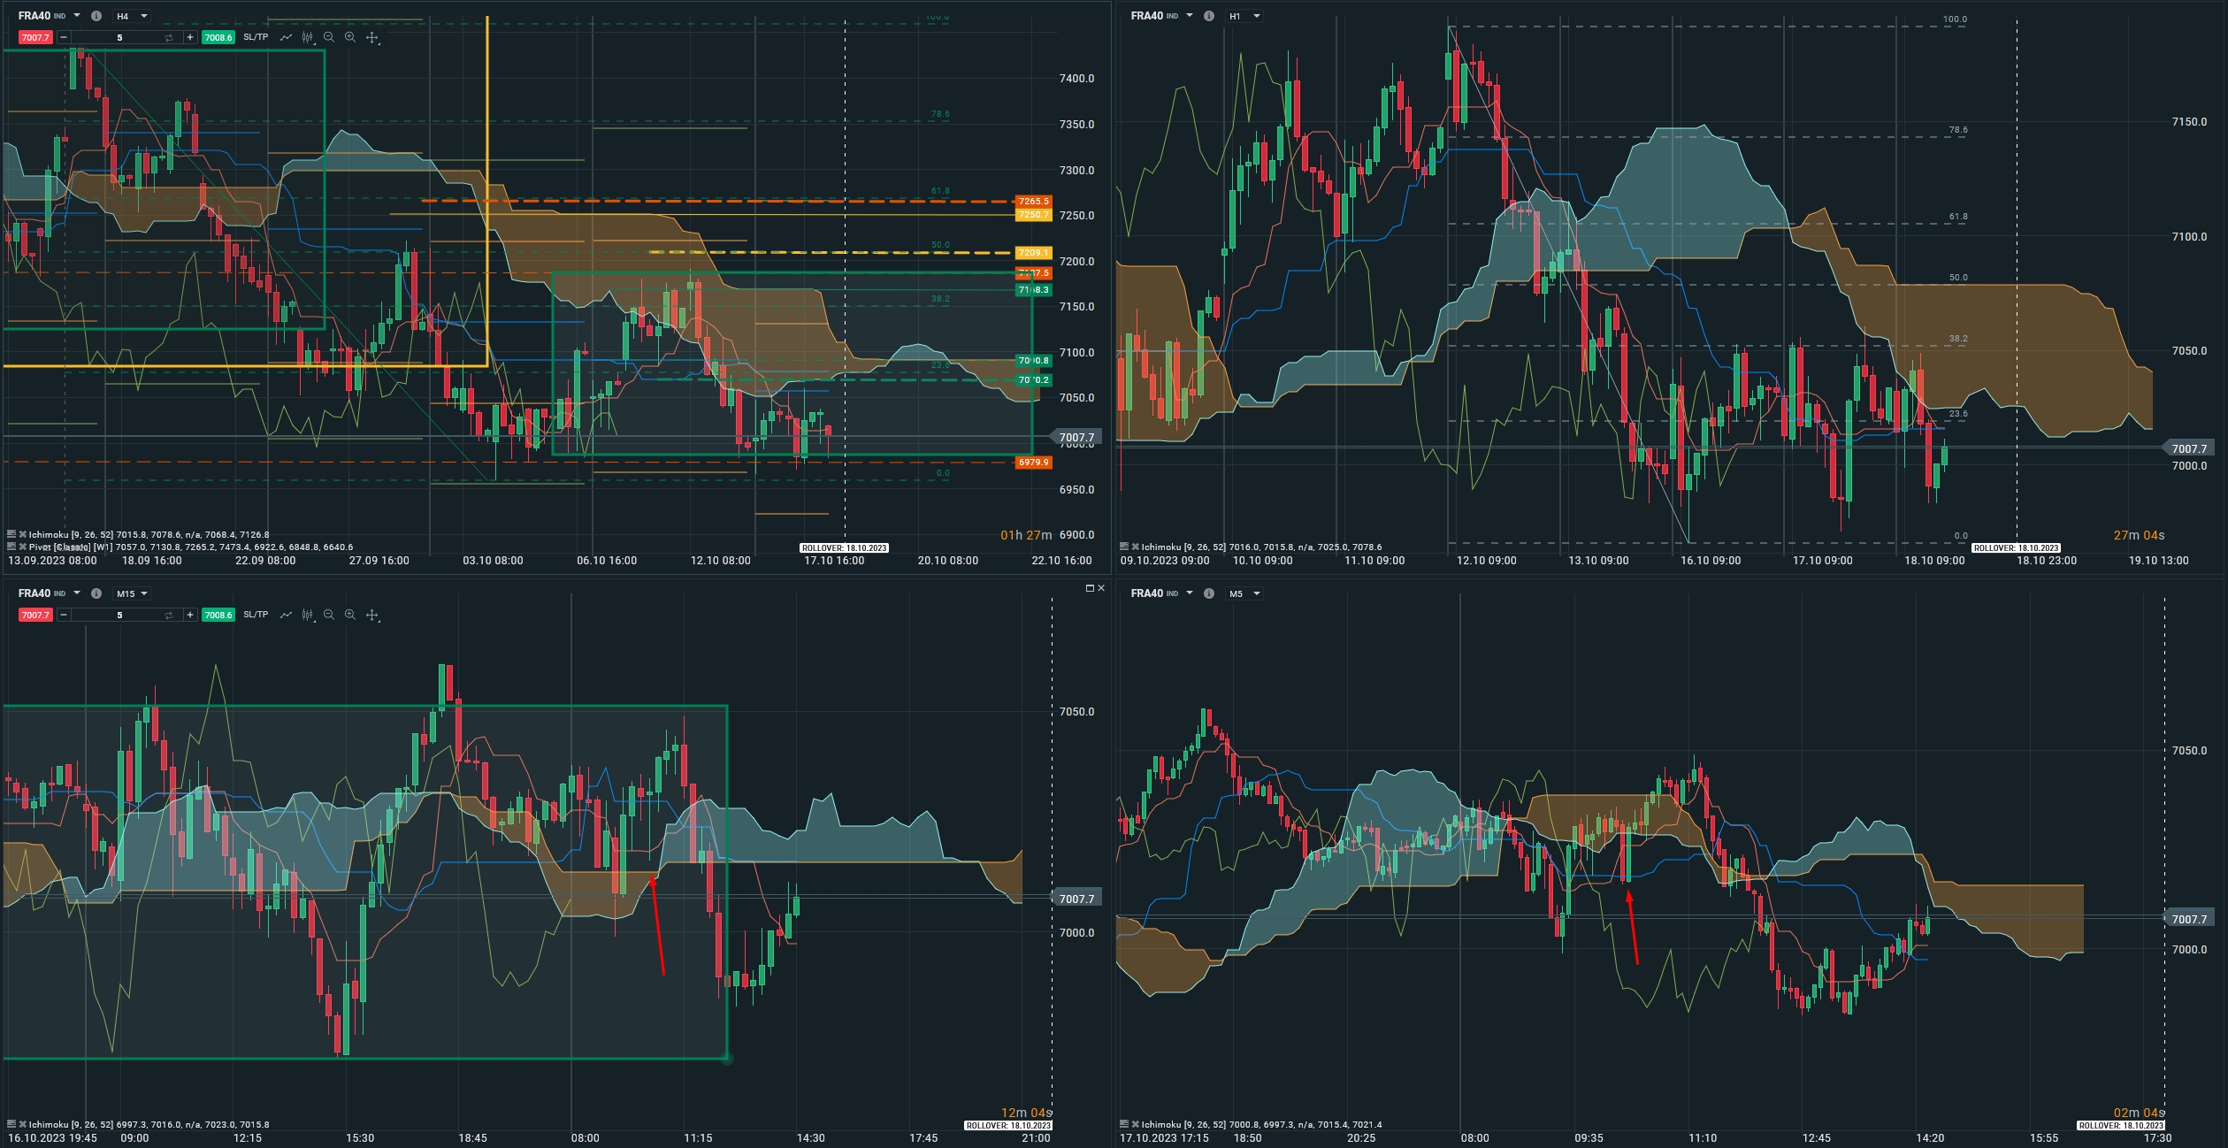Show the instrument info icon on the H1 chart
This screenshot has width=2228, height=1148.
[1208, 16]
